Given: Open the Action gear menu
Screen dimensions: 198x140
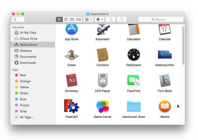Looking at the screenshot, I should pos(100,19).
